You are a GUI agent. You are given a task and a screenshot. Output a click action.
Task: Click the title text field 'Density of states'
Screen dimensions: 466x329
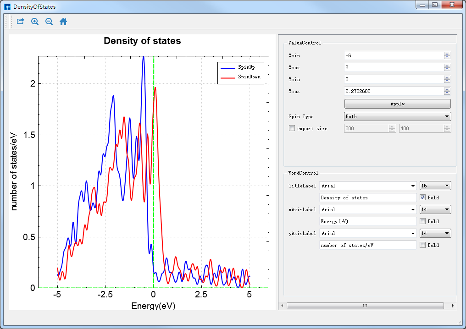tap(367, 197)
